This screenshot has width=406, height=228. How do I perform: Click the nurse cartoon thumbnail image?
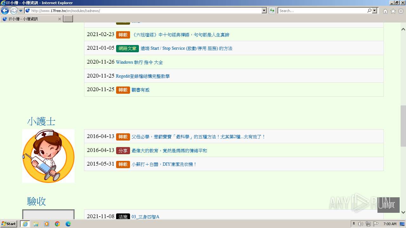(48, 156)
